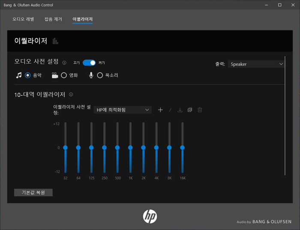Close the Bang & Olufsen Audio Control window
Screen dimensions: 300x230
pos(293,5)
